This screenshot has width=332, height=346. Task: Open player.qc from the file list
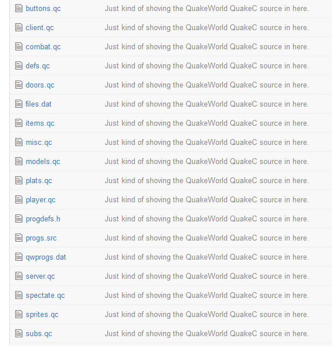(x=41, y=200)
